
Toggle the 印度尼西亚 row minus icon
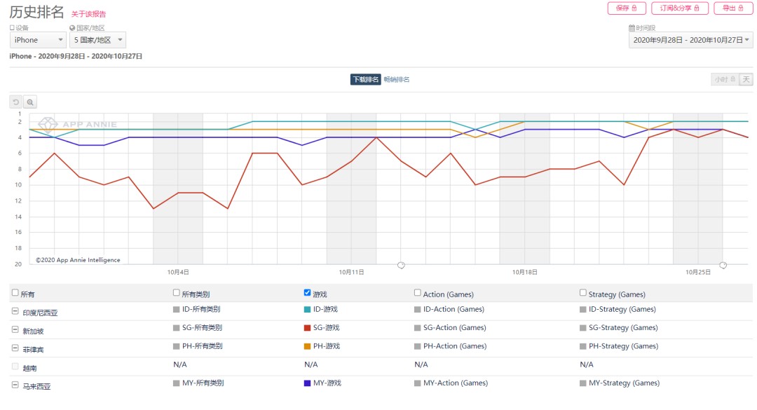pos(15,311)
